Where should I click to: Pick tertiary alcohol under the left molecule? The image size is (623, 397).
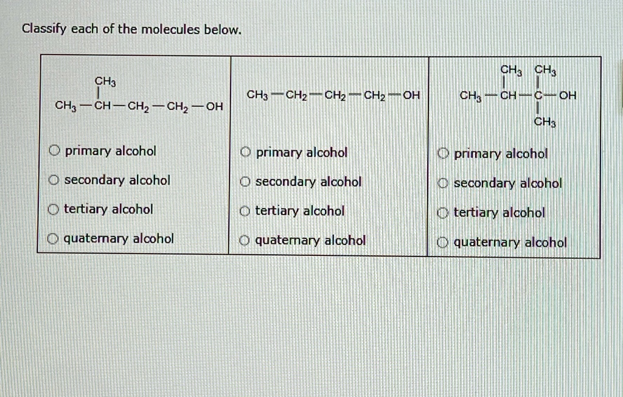pyautogui.click(x=55, y=210)
